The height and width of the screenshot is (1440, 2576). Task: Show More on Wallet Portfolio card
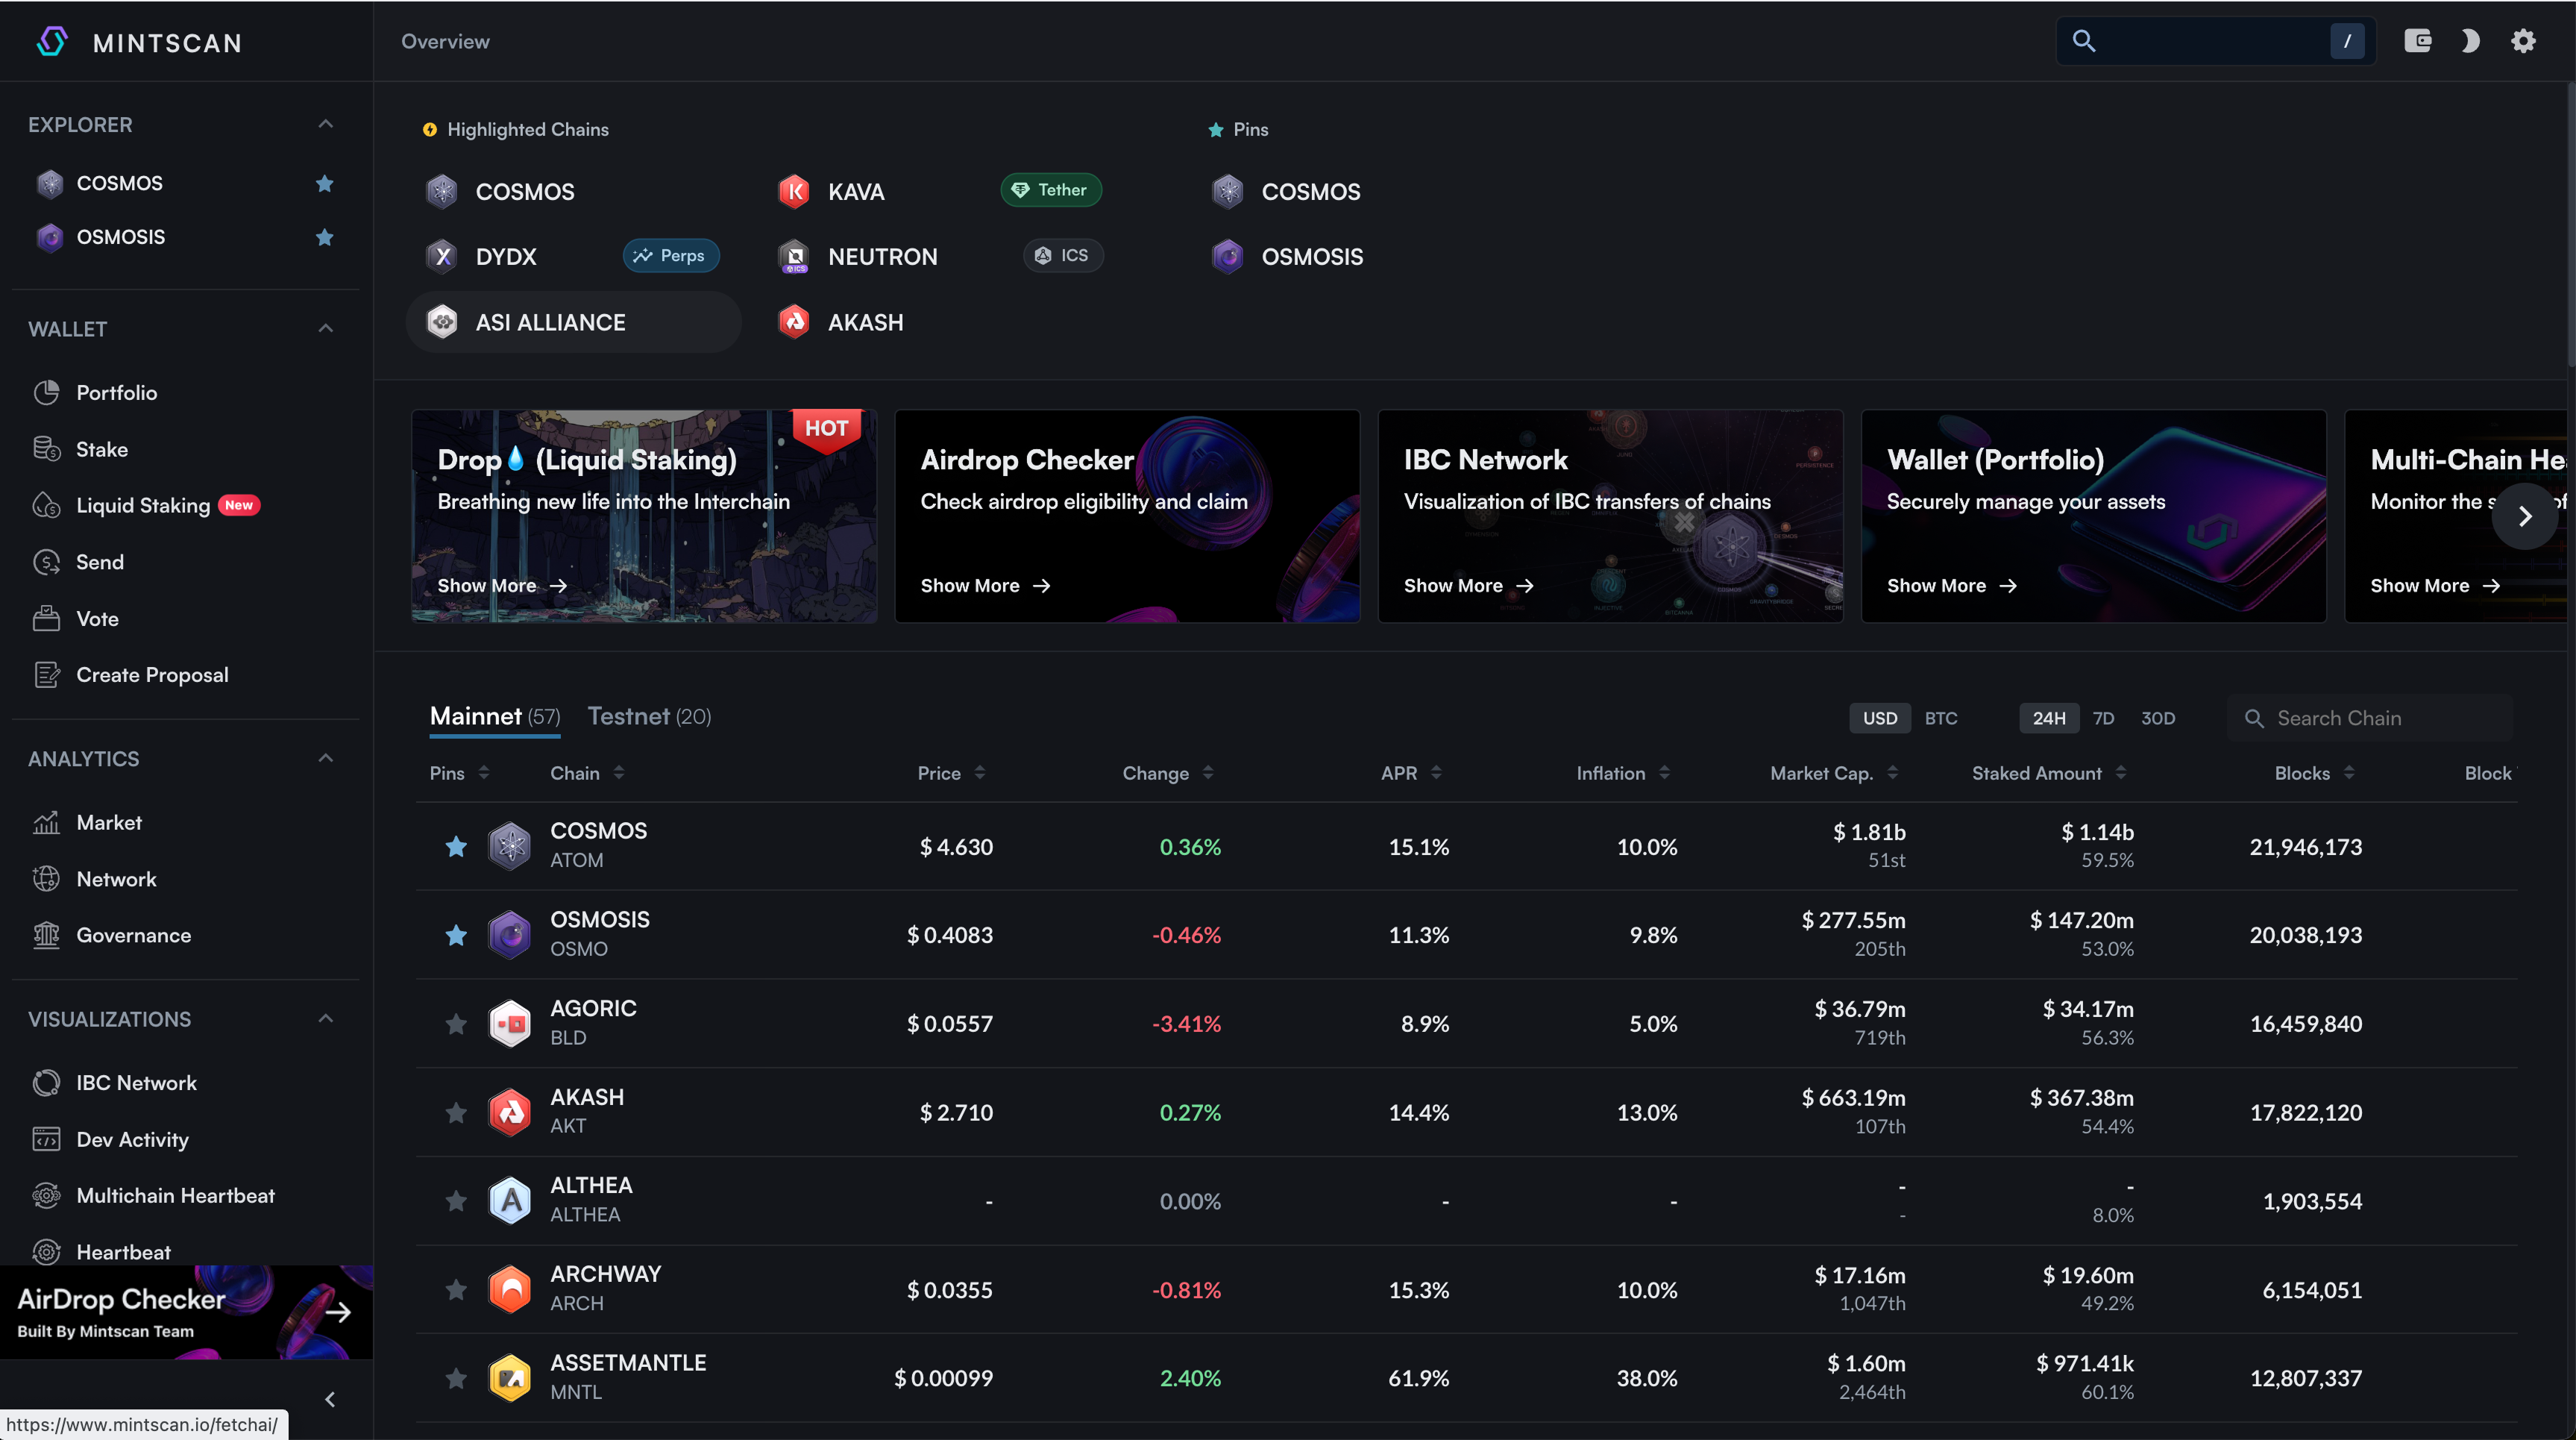click(x=1951, y=586)
